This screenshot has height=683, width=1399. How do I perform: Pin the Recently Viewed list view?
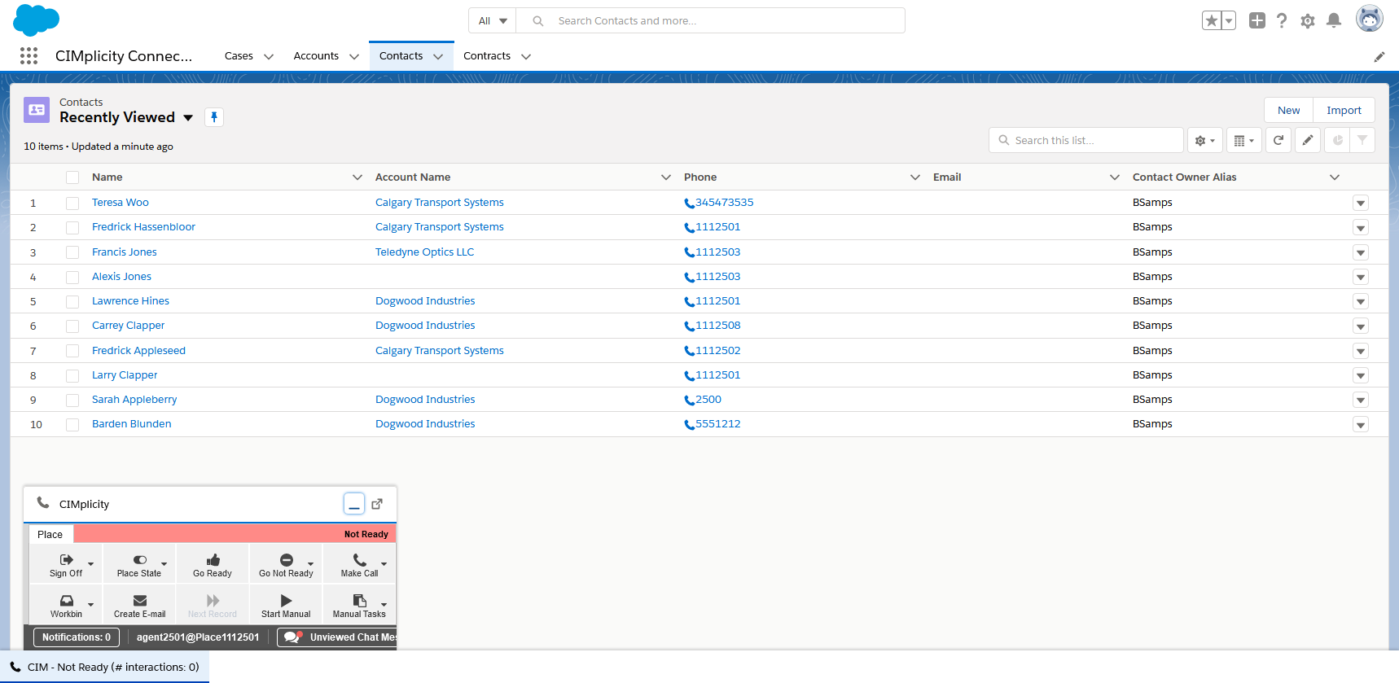pos(214,117)
